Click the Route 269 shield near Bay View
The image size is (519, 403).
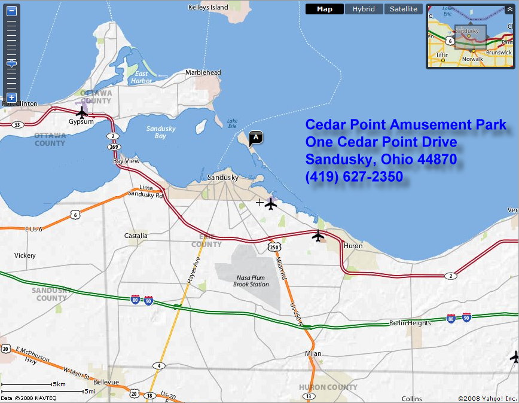tap(114, 146)
